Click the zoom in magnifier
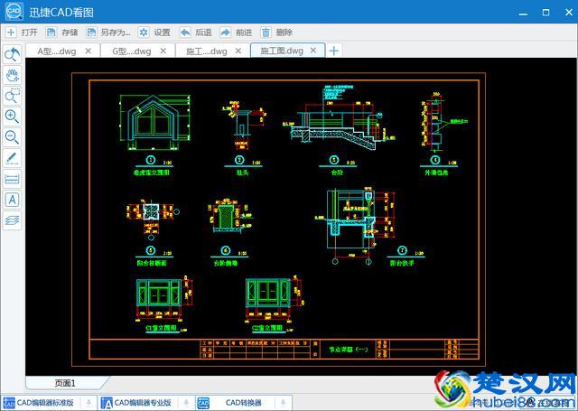 [x=13, y=117]
